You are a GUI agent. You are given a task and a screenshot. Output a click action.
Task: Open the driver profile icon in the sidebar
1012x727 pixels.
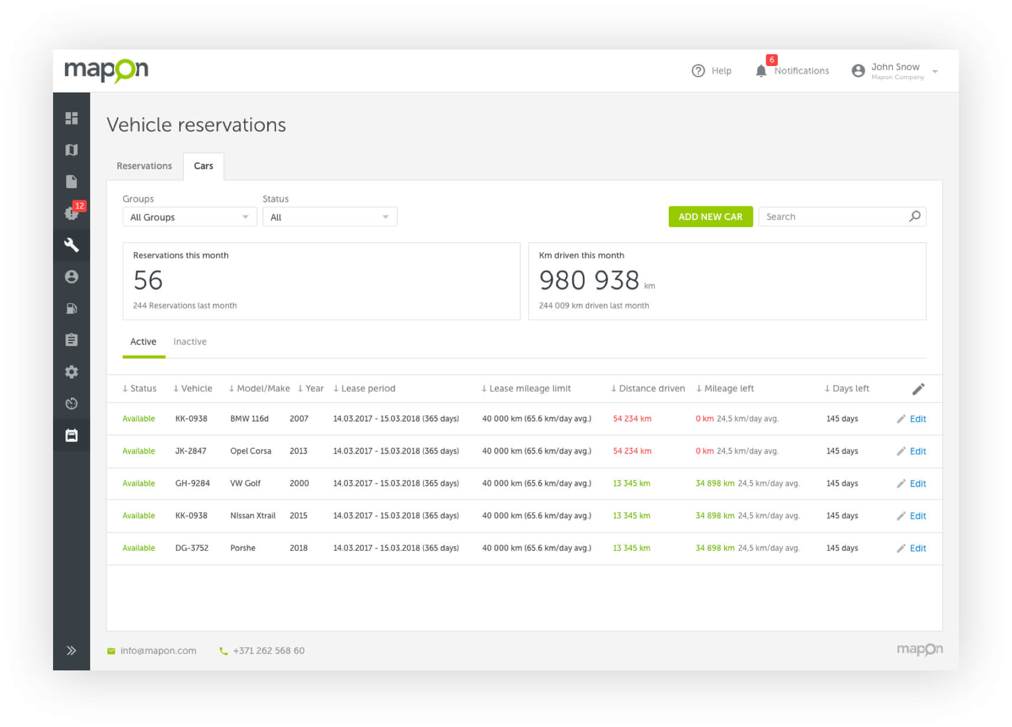[71, 277]
